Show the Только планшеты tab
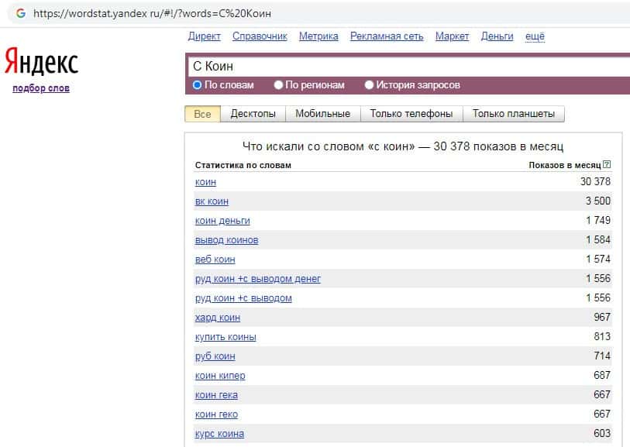 click(x=513, y=114)
